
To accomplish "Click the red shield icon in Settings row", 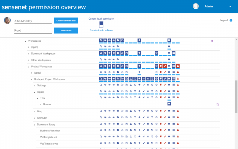I will [161, 85].
